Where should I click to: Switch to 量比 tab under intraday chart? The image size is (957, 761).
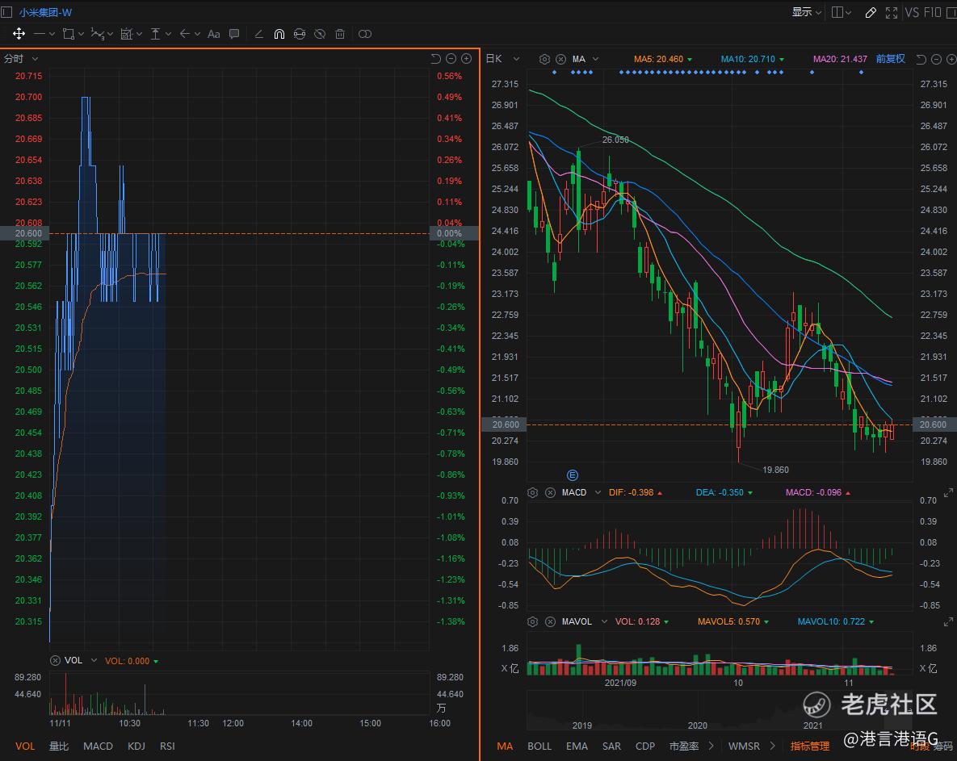[x=59, y=746]
